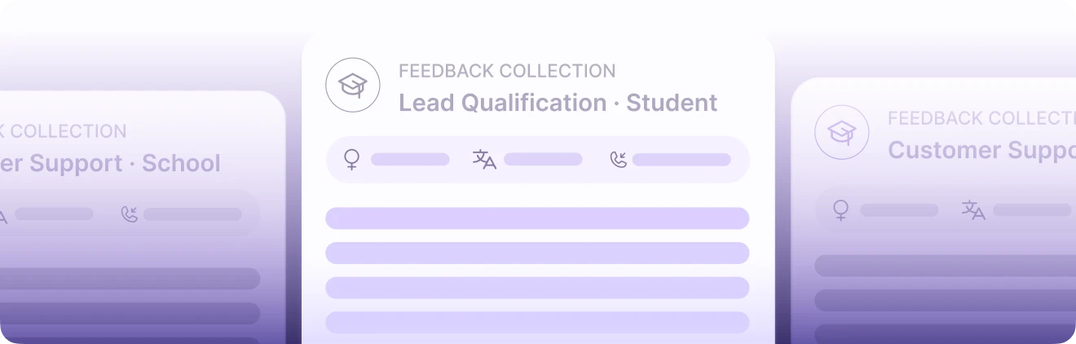This screenshot has height=344, width=1076.
Task: Click the incoming call icon on the School card
Action: click(x=130, y=214)
